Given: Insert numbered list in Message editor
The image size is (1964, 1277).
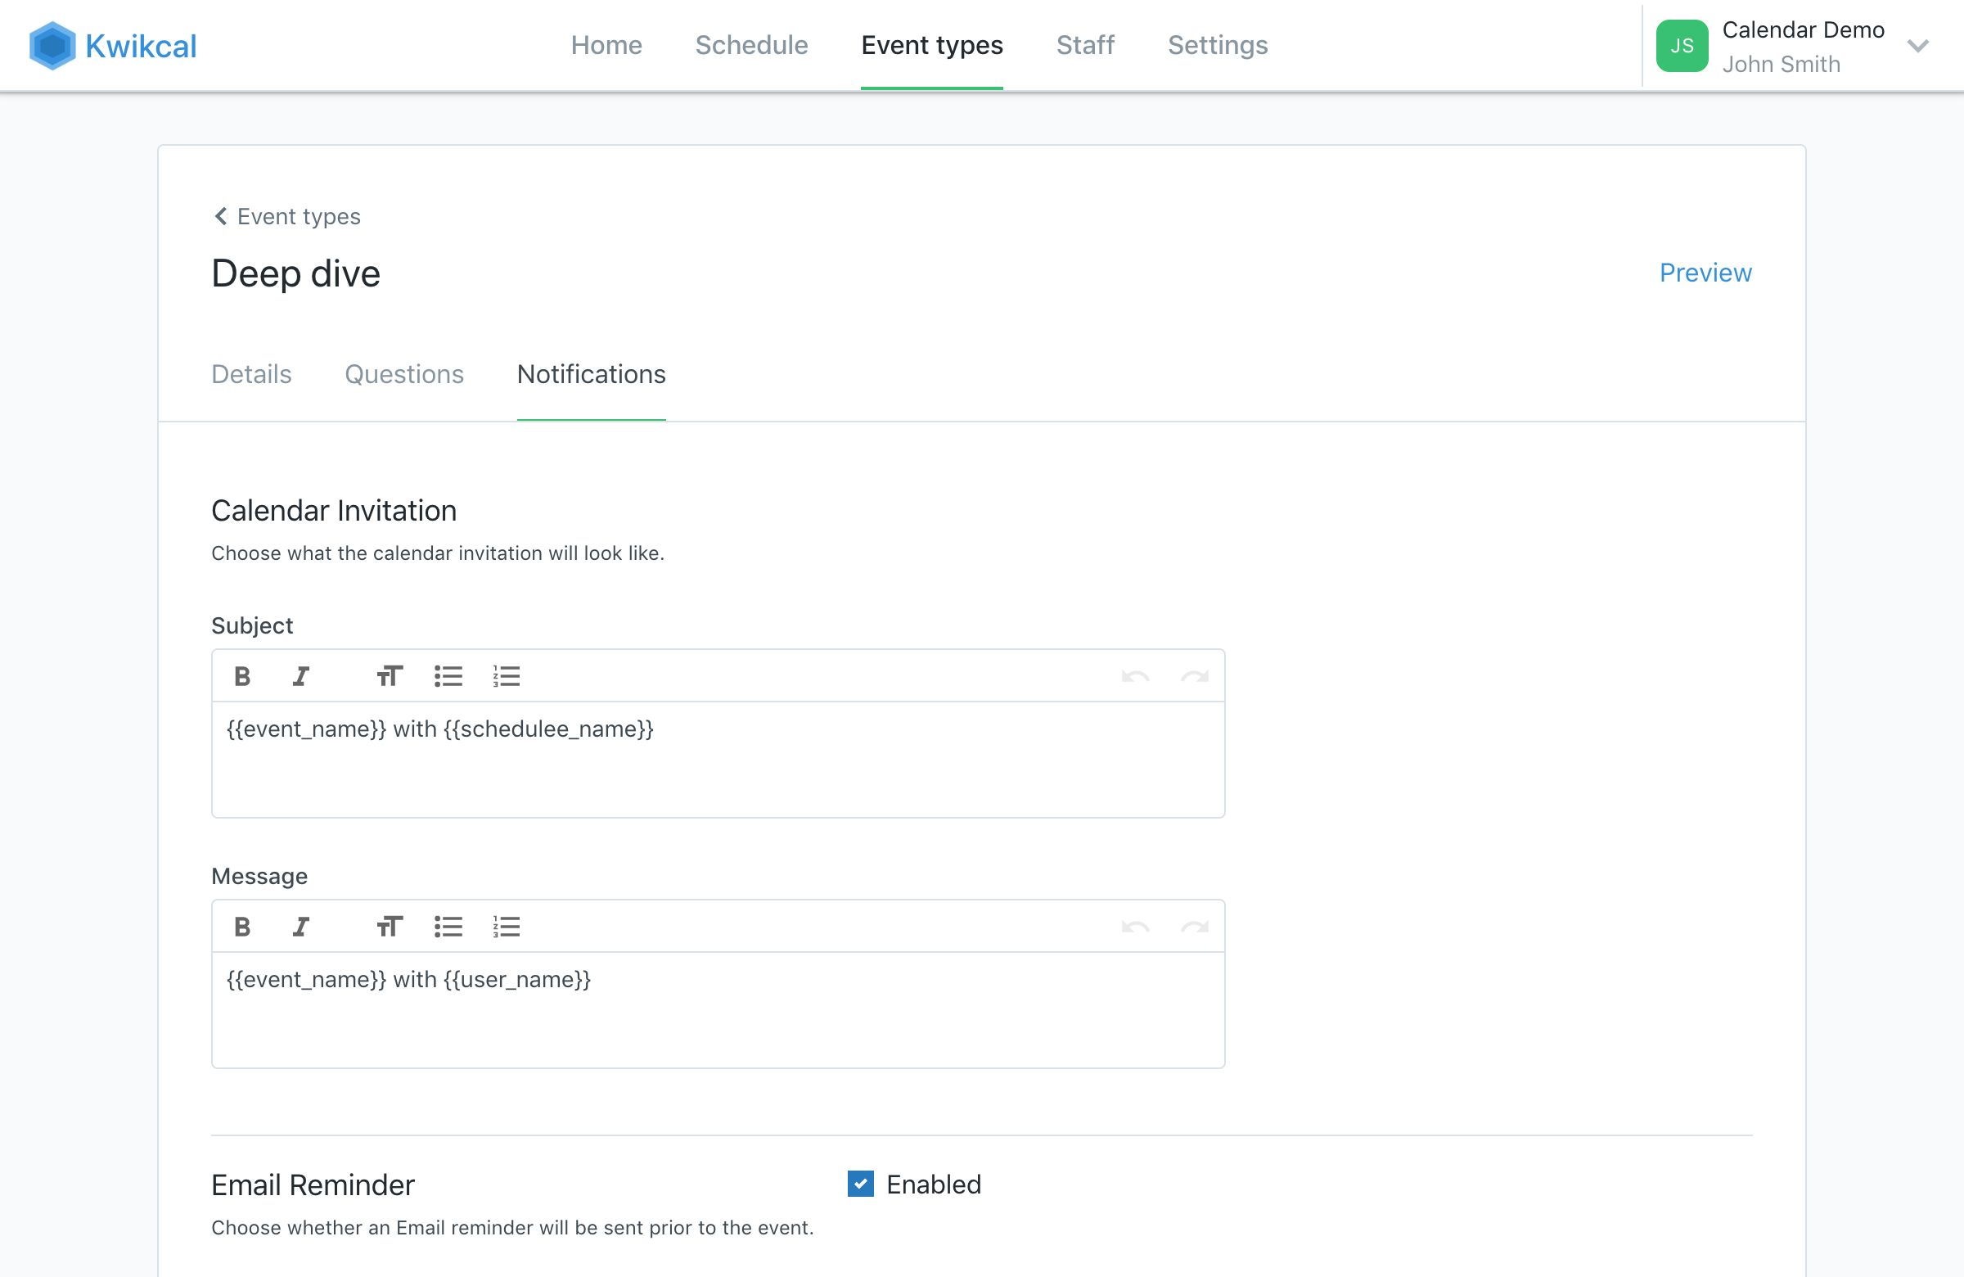Looking at the screenshot, I should click(x=506, y=926).
